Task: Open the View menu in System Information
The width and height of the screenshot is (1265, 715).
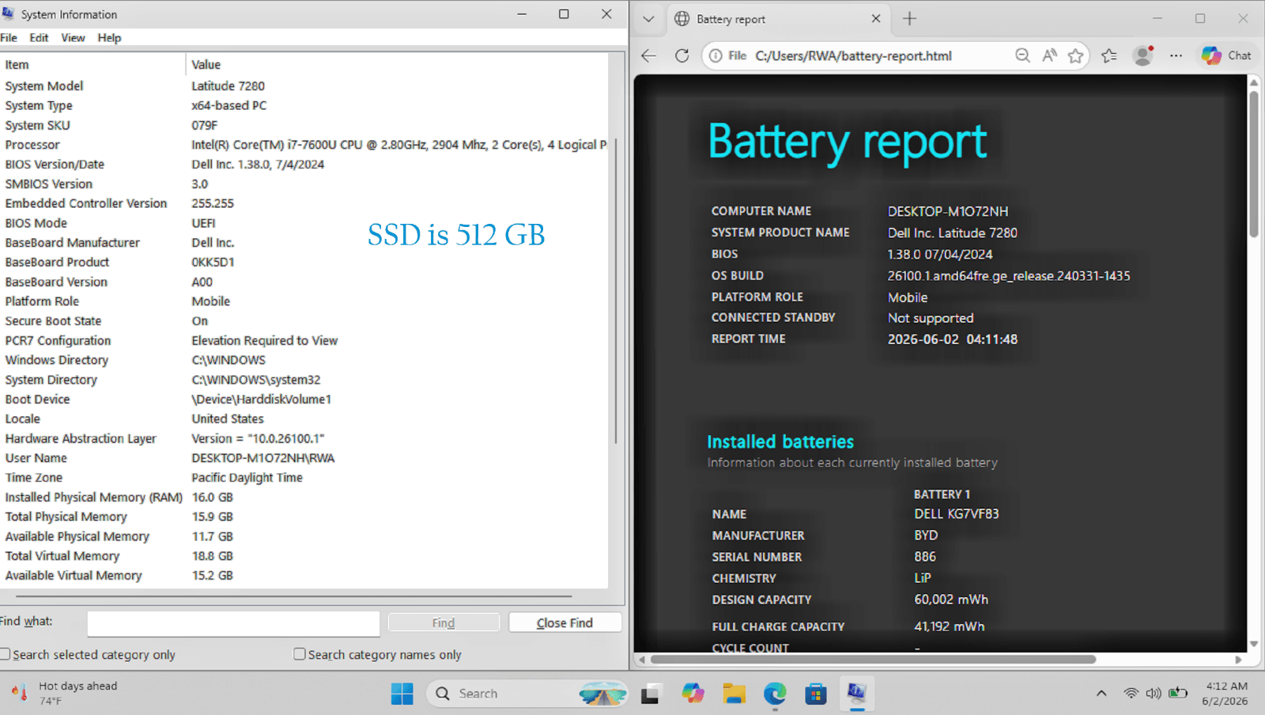Action: 73,38
